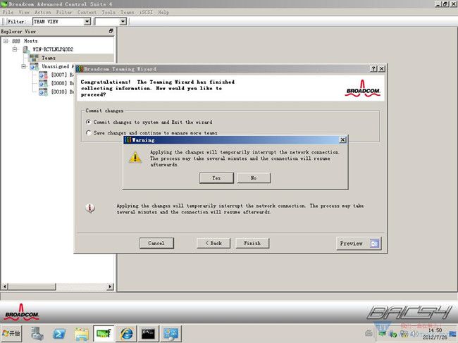Open the Start menu button
This screenshot has height=343, width=458.
pyautogui.click(x=11, y=333)
